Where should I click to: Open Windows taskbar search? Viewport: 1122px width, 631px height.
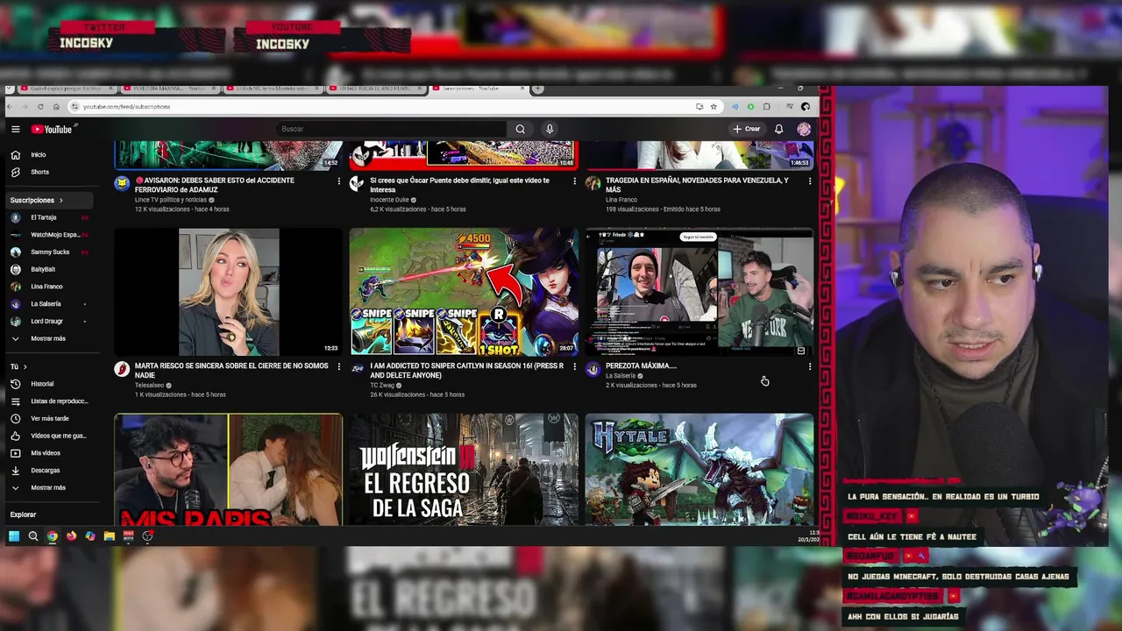point(33,536)
